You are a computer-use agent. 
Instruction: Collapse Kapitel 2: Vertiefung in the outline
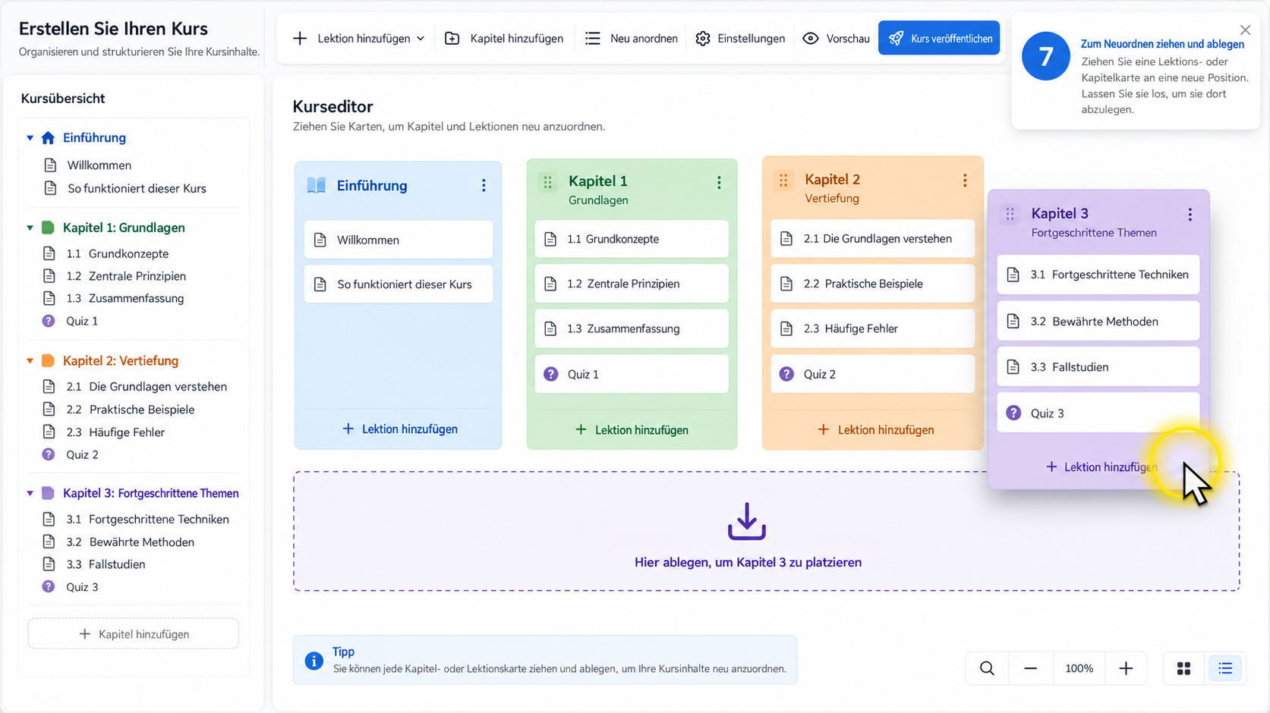coord(30,361)
